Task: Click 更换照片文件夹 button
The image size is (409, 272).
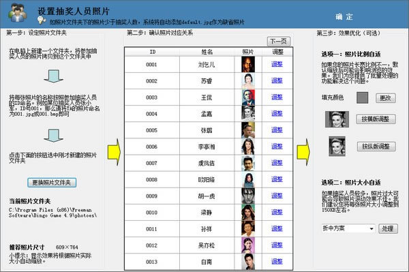Action: pos(52,183)
